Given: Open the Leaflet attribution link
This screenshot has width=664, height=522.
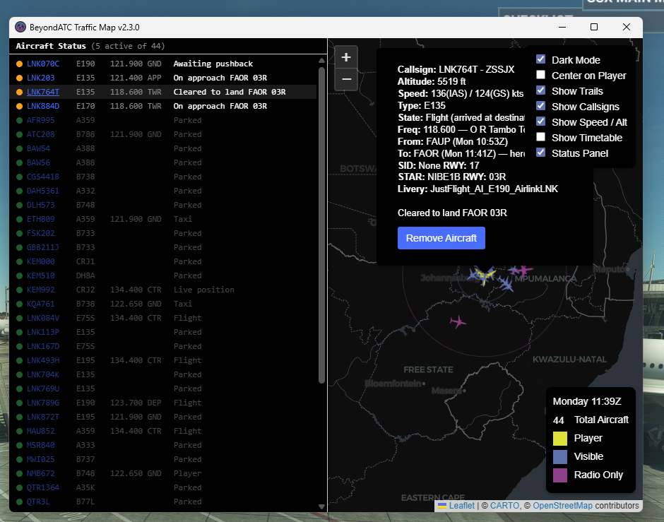Looking at the screenshot, I should (461, 506).
